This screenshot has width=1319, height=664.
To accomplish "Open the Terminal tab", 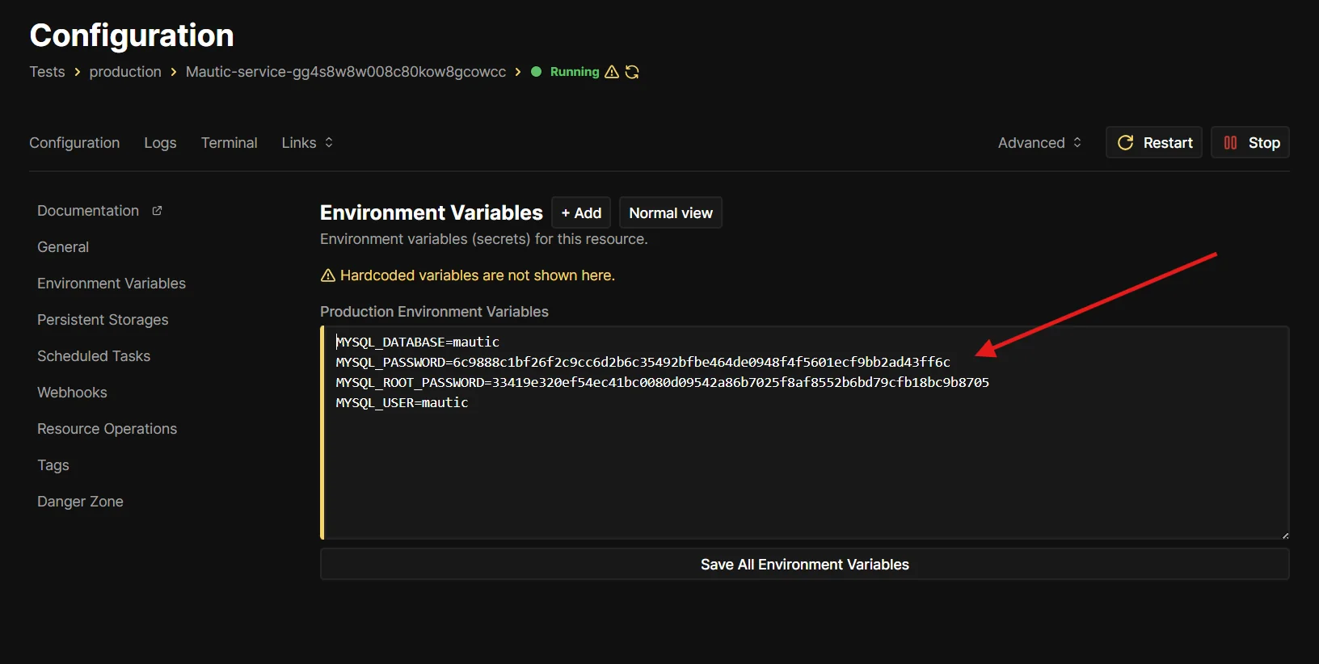I will click(229, 143).
